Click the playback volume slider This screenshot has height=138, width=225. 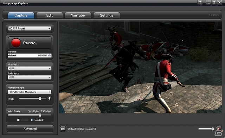(206, 129)
